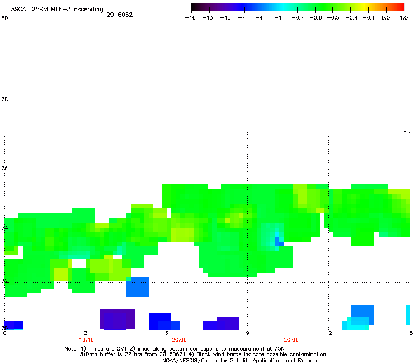Screen dimensions: 414x364
Task: Click the -13 label under the color bar
Action: 208,18
